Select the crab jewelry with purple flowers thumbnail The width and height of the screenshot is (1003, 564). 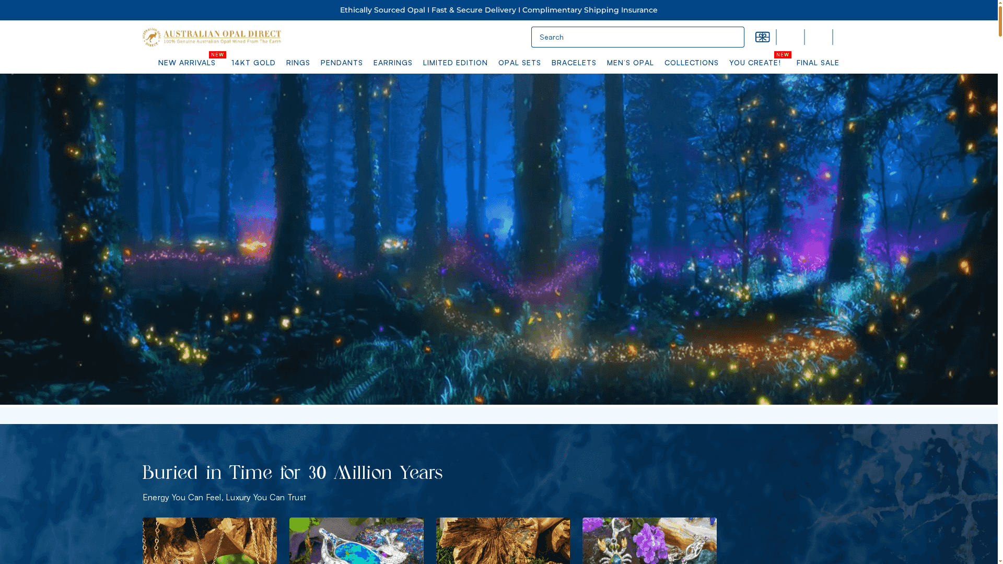[649, 541]
